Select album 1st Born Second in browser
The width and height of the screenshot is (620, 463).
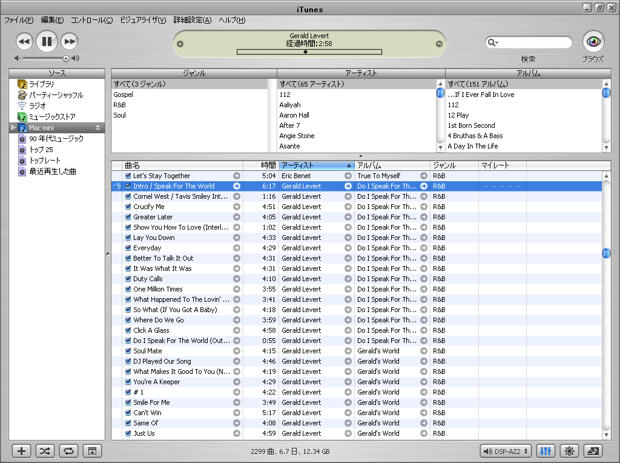(x=524, y=125)
